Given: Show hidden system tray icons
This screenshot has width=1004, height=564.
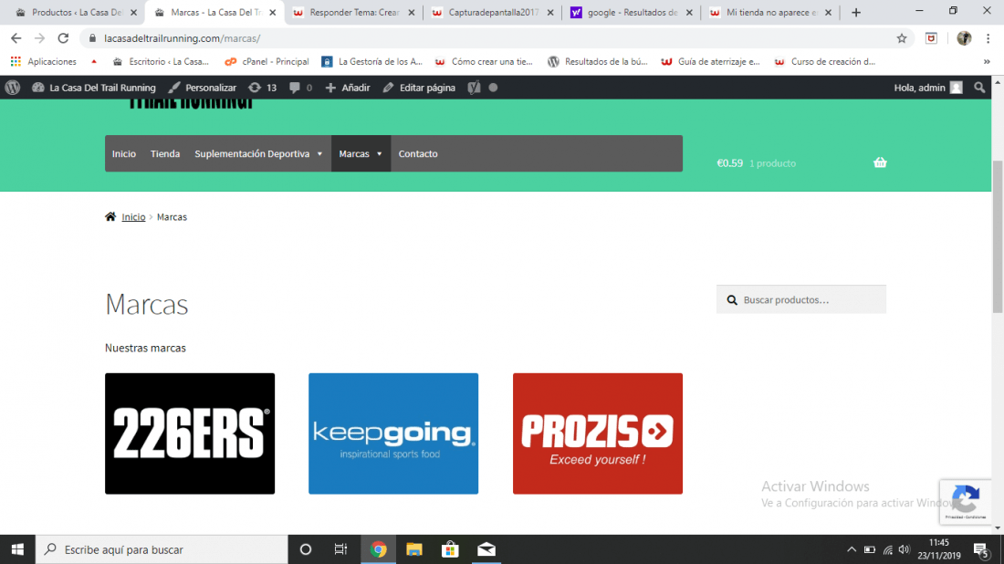Looking at the screenshot, I should point(851,549).
